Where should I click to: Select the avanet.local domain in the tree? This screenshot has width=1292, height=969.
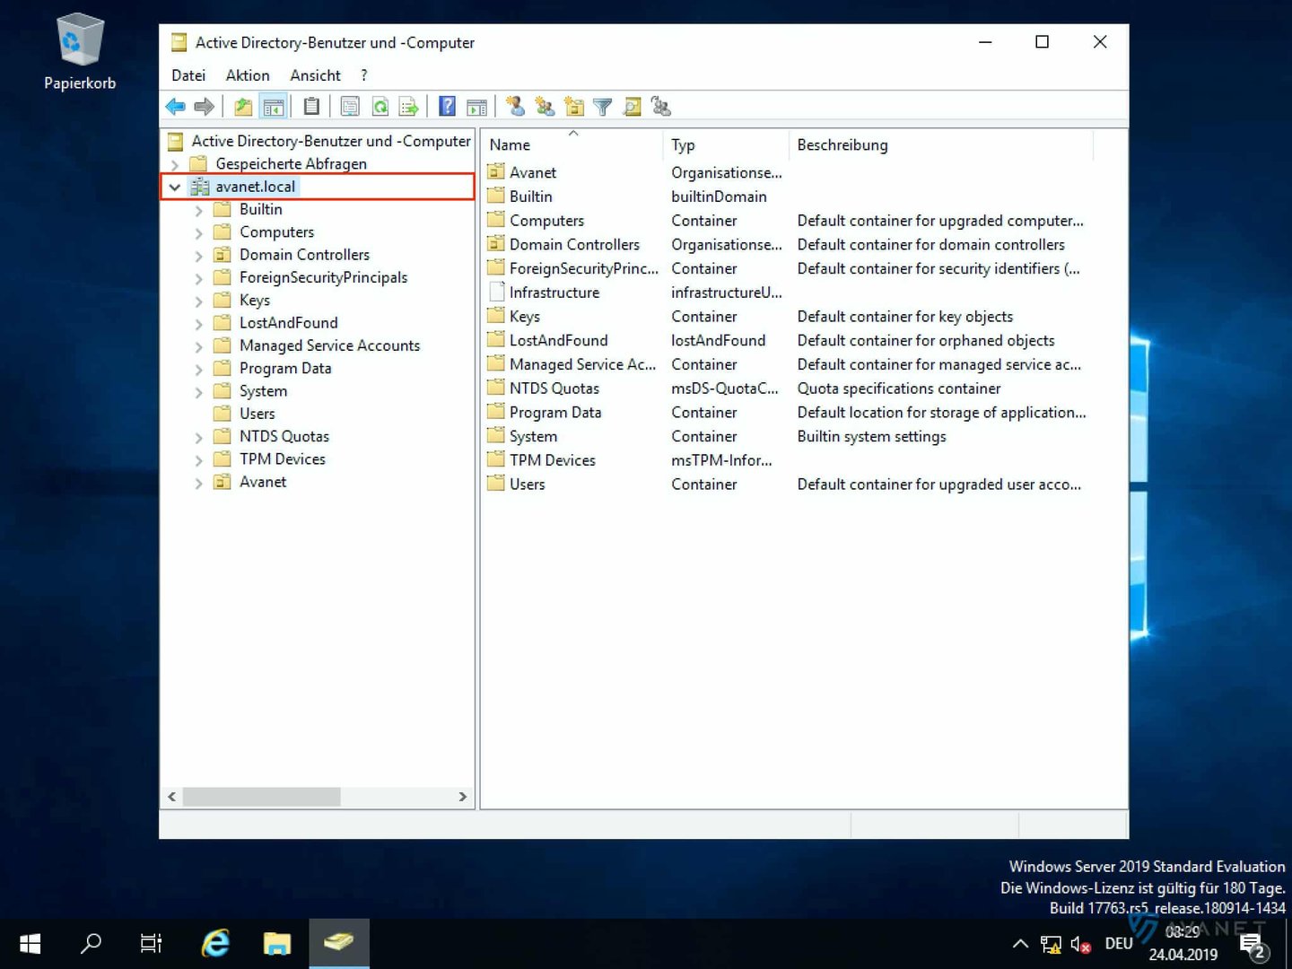(x=255, y=187)
